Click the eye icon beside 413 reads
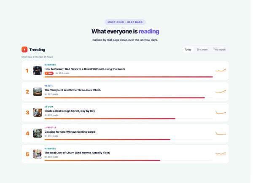This screenshot has width=253, height=183. [x=46, y=136]
